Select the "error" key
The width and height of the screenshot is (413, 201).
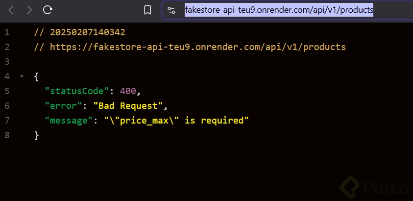(61, 106)
